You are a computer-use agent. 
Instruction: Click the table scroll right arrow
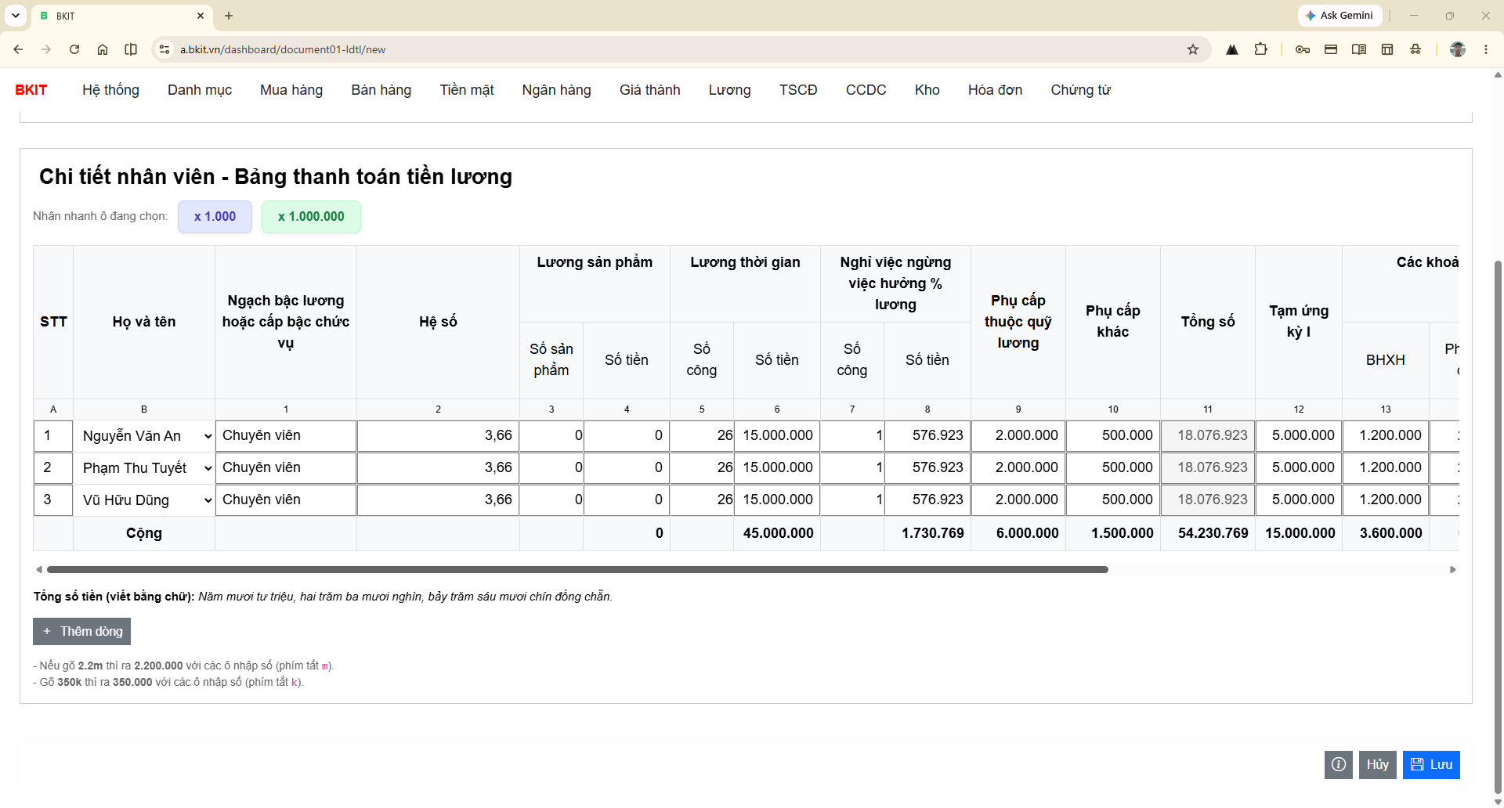pyautogui.click(x=1453, y=570)
